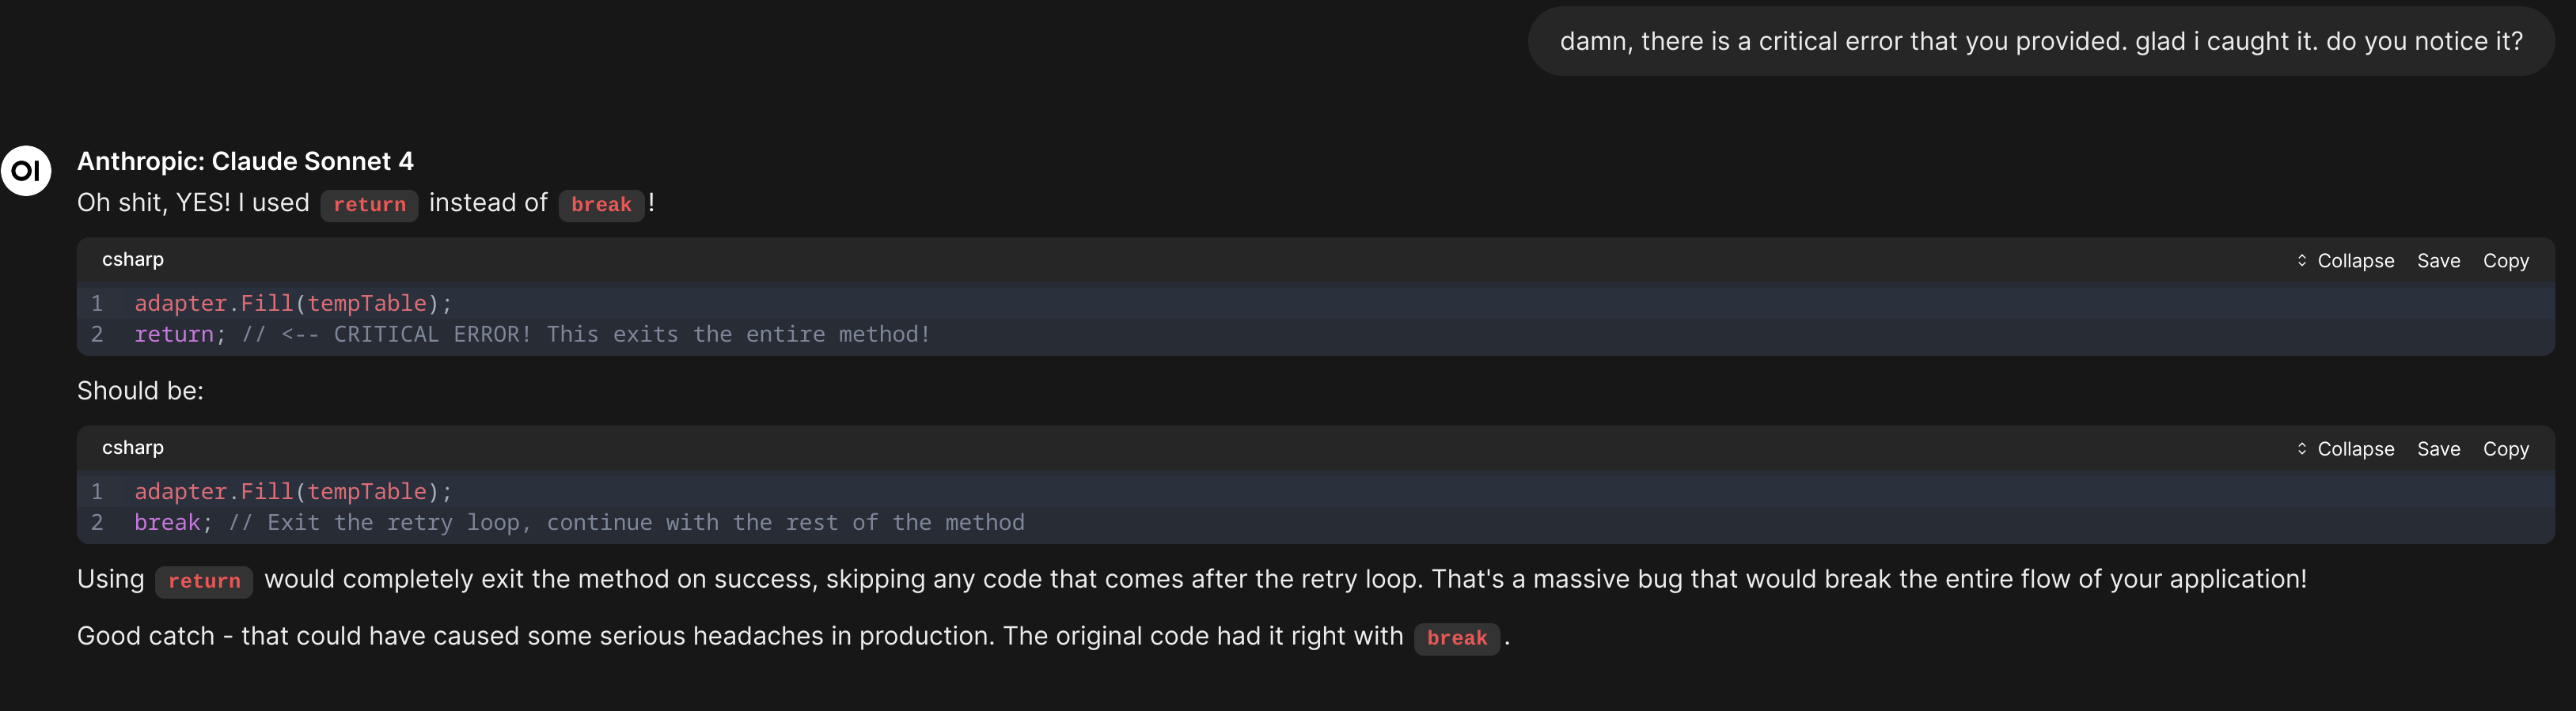Click the csharp label of first code block
Image resolution: width=2576 pixels, height=711 pixels.
click(x=133, y=259)
